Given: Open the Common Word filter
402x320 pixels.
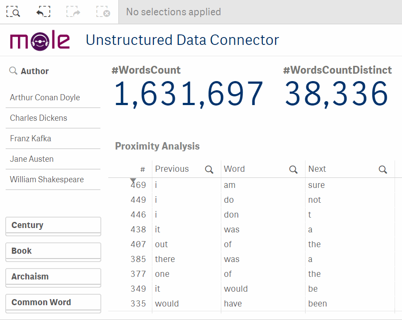Looking at the screenshot, I should point(53,303).
